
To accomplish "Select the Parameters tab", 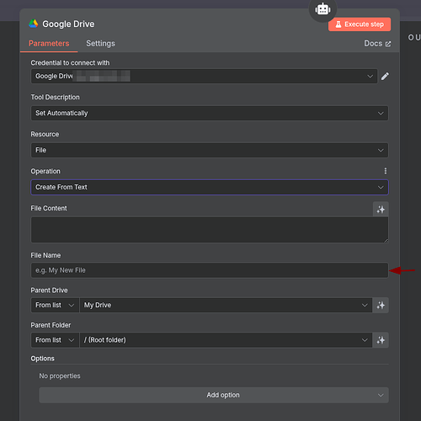I will (x=49, y=44).
